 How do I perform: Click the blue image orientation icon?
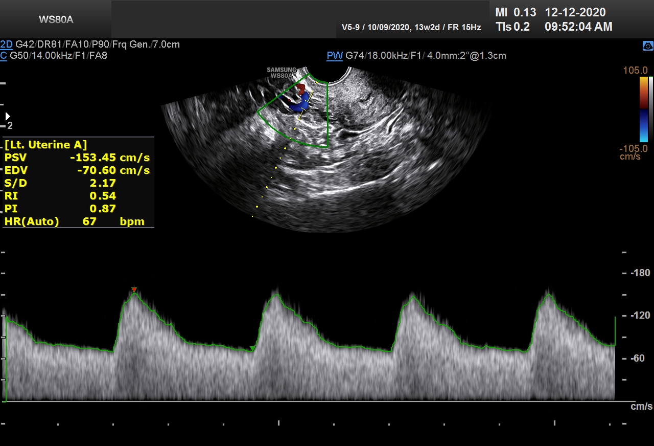click(x=648, y=46)
